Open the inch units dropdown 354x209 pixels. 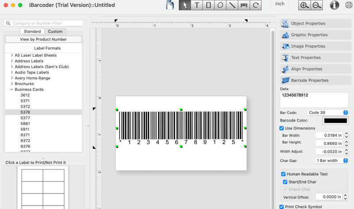pos(280,4)
